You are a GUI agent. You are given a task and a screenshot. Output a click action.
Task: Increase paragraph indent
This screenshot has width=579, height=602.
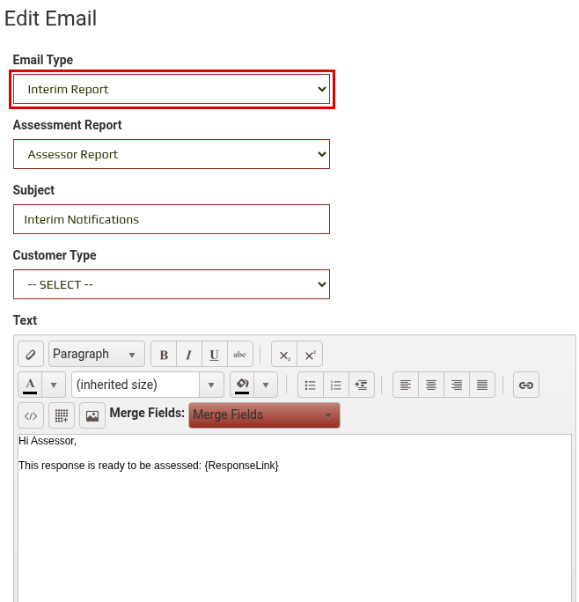click(x=362, y=385)
